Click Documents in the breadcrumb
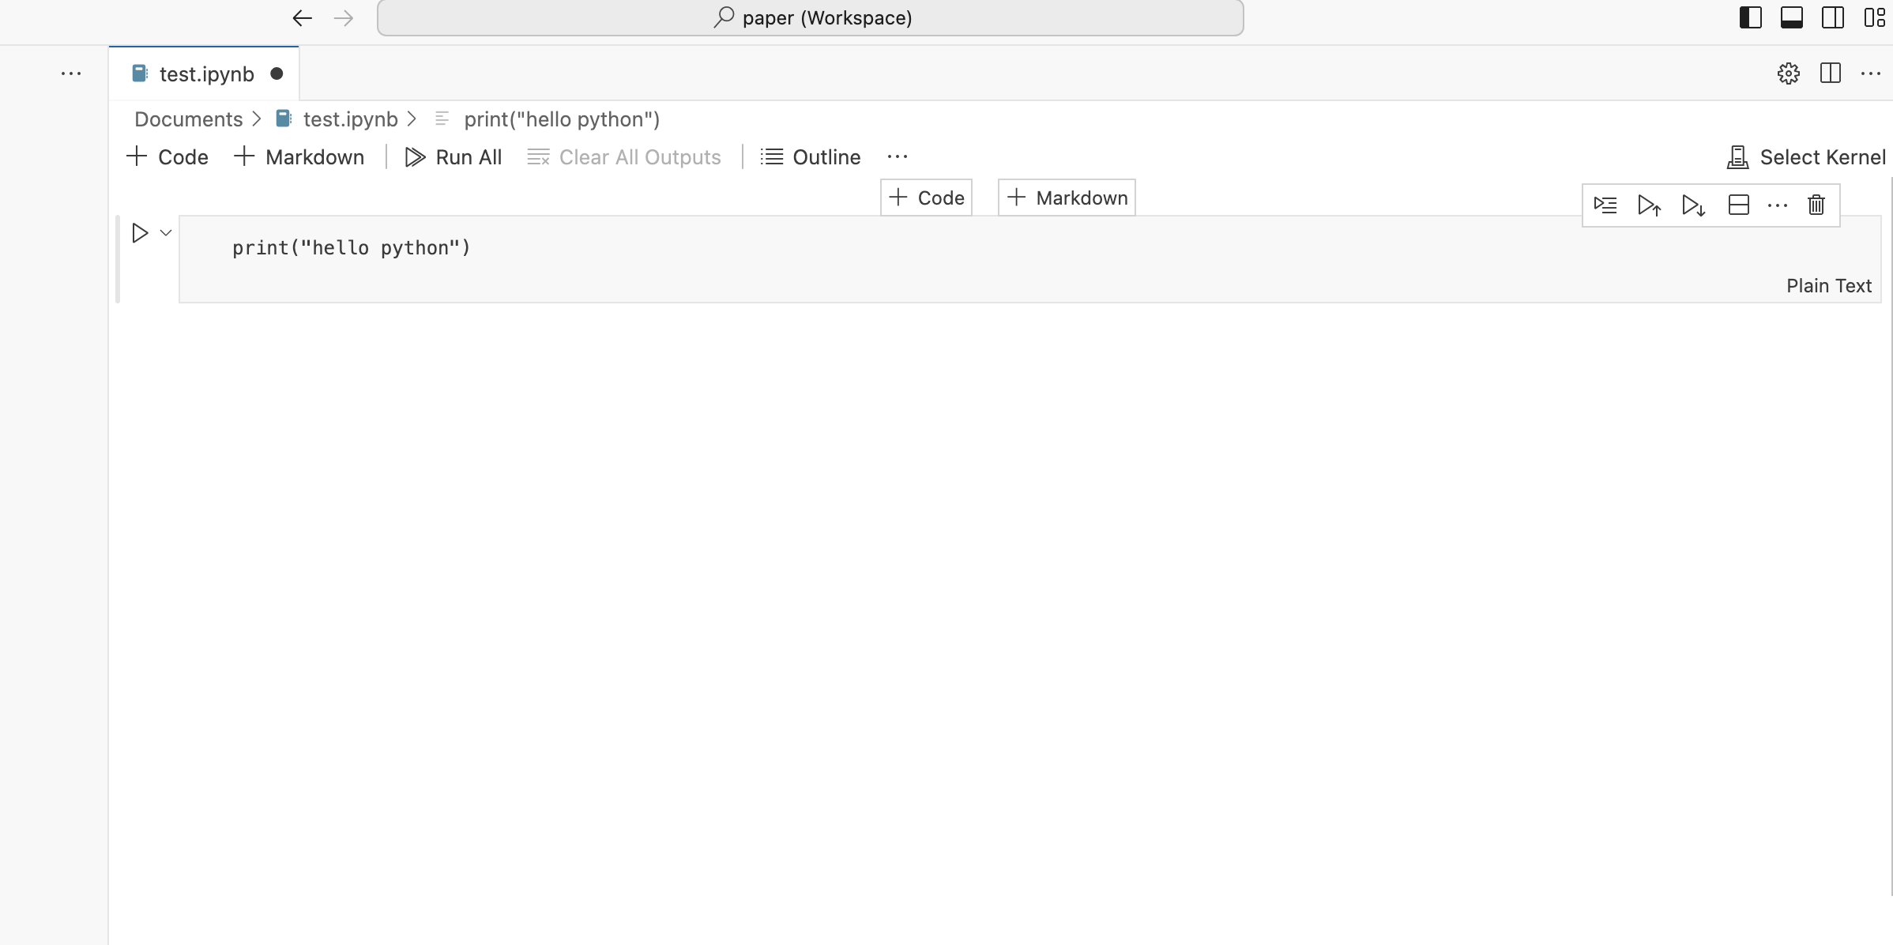 coord(188,119)
